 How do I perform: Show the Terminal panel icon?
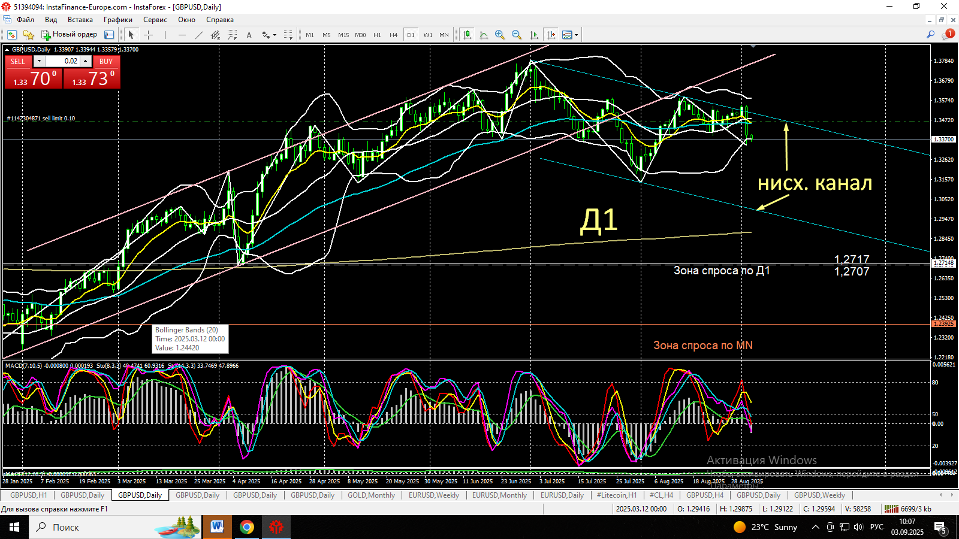pos(109,35)
